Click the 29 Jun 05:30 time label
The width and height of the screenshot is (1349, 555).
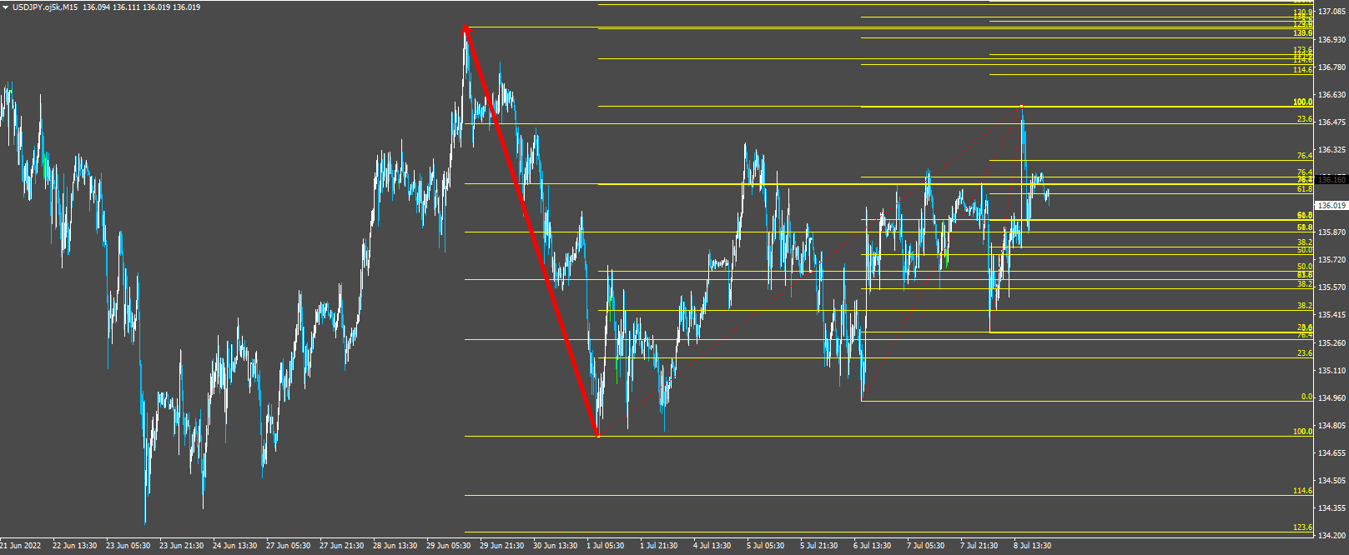pyautogui.click(x=448, y=546)
